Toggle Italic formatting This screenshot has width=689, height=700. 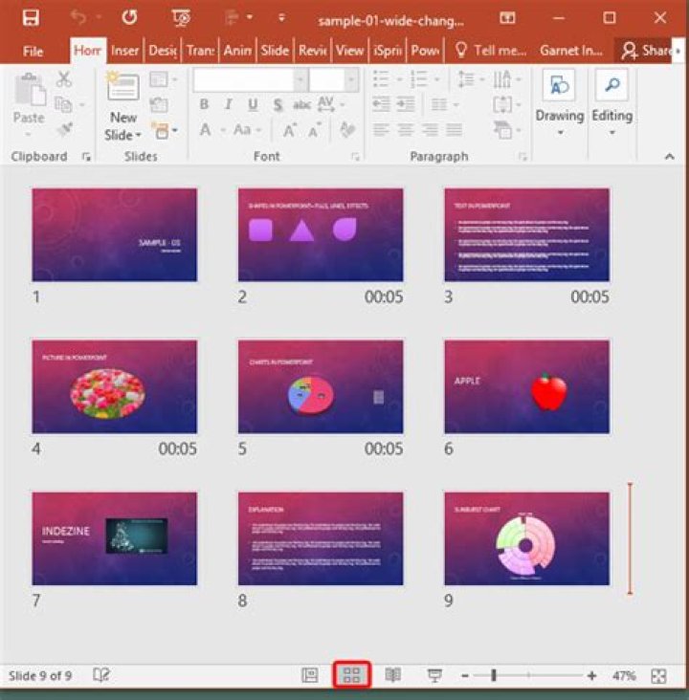click(x=229, y=104)
